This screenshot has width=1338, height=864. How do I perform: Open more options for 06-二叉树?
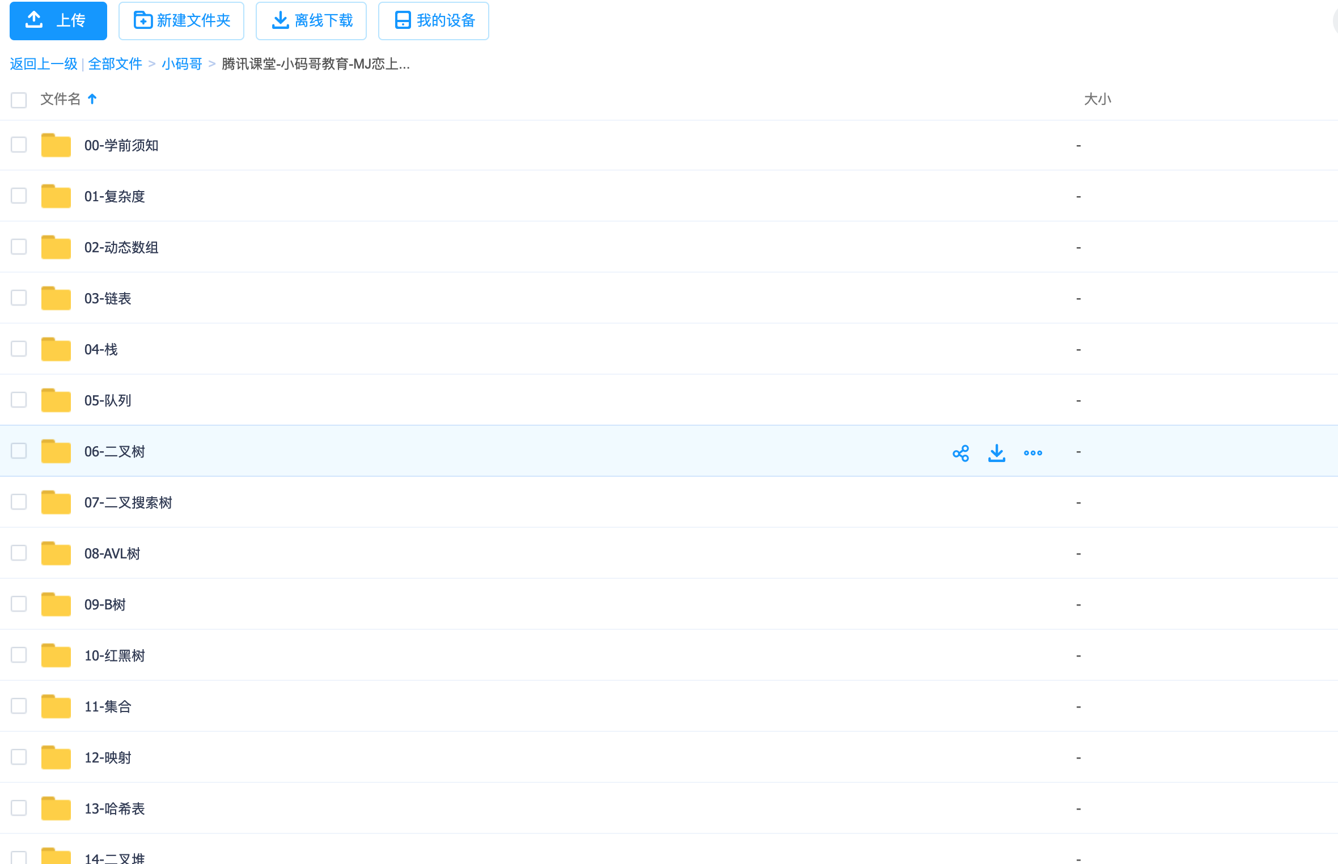point(1032,453)
